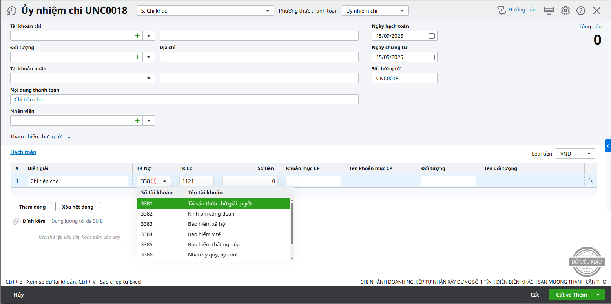Add new Tài khoản chi with plus icon
This screenshot has width=611, height=304.
pyautogui.click(x=137, y=36)
